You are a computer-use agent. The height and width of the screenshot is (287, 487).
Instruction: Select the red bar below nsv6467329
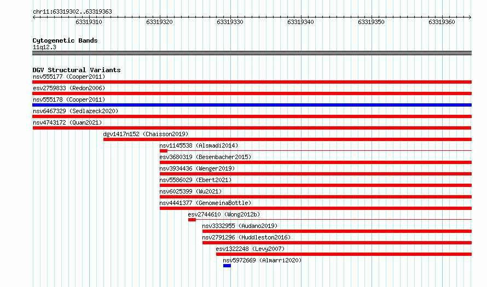tap(252, 116)
